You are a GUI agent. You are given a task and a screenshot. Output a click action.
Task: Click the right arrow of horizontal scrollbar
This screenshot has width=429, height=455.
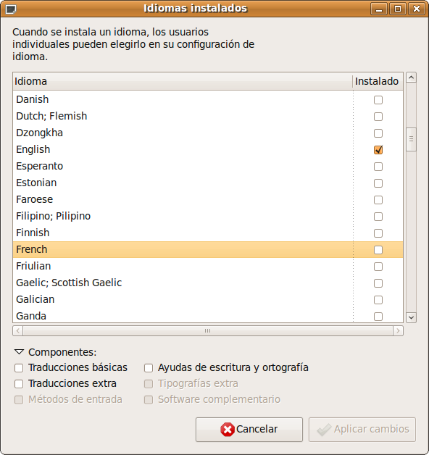click(x=398, y=331)
